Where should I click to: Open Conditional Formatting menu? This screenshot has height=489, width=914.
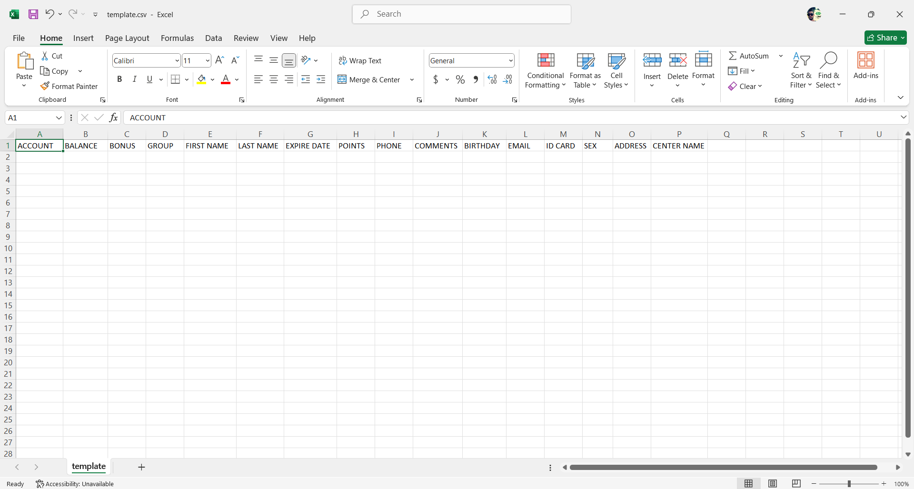(546, 70)
